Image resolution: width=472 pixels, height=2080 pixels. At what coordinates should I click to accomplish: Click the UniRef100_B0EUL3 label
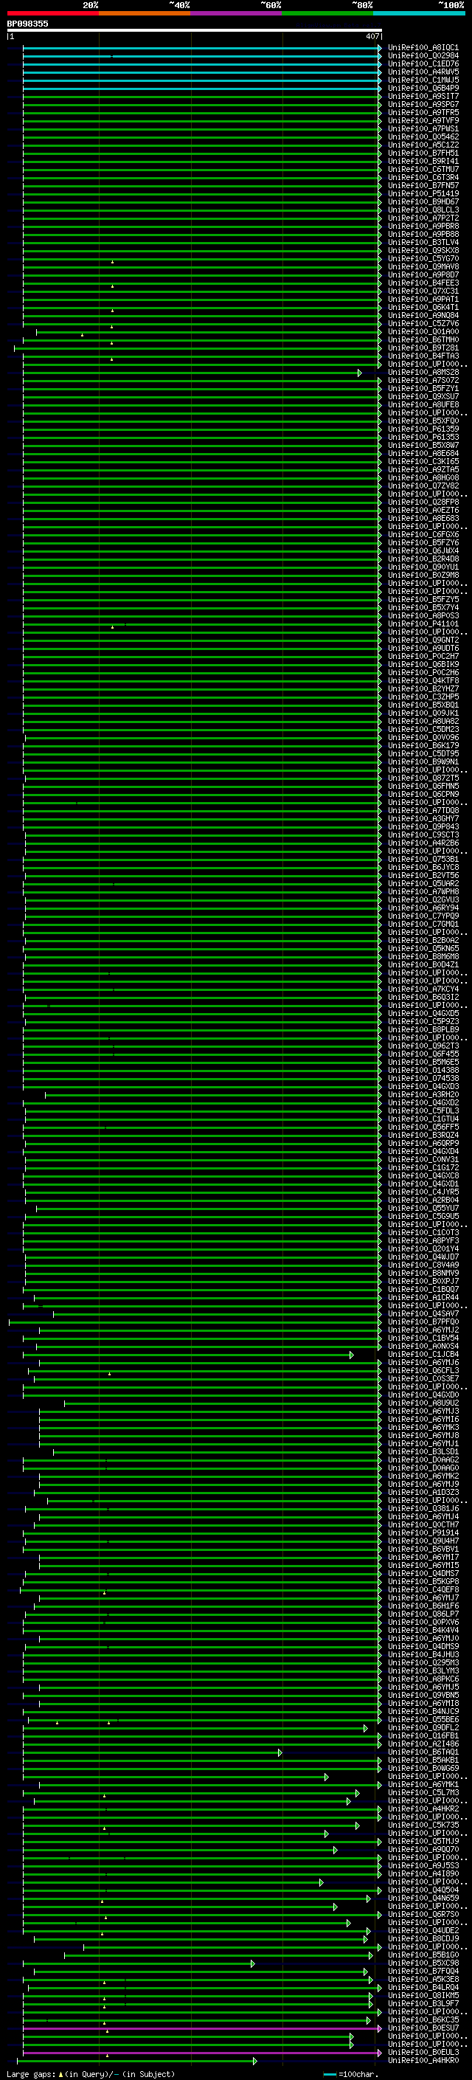pos(423,2052)
